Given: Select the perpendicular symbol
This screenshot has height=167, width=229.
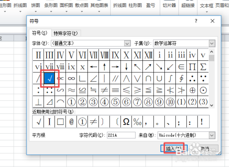Looking at the screenshot, I should [38, 102].
